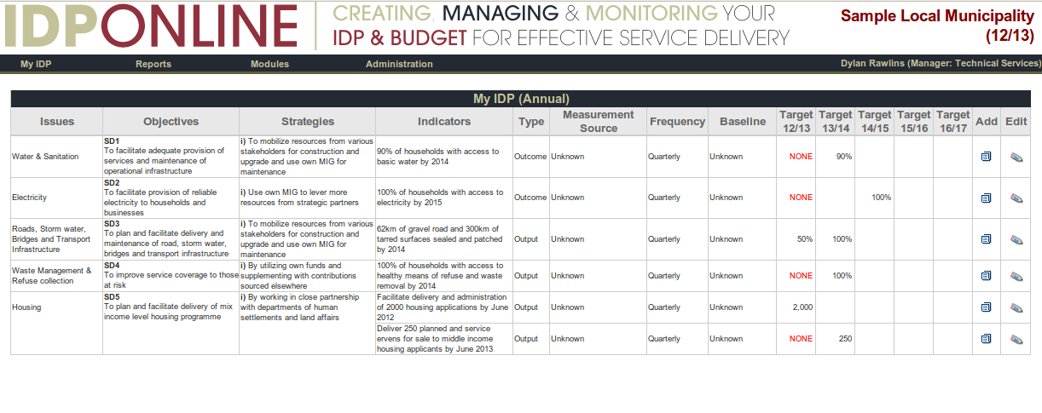The image size is (1042, 413).
Task: Click the Edit pencil in the Electricity row
Action: pyautogui.click(x=1016, y=198)
